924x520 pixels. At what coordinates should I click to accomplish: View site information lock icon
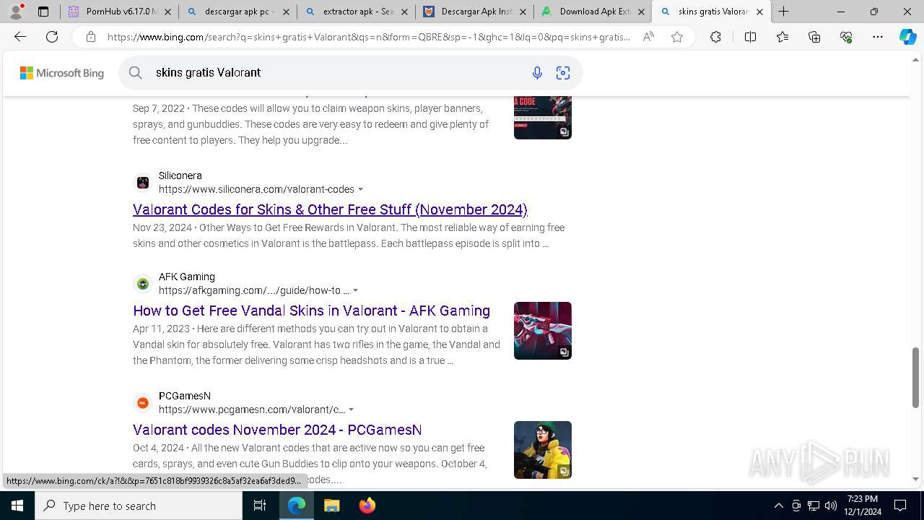[90, 37]
